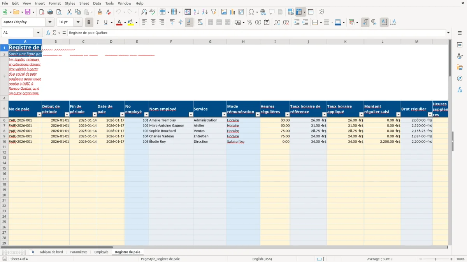Open the Sheet menu
The image size is (467, 262).
[x=84, y=3]
